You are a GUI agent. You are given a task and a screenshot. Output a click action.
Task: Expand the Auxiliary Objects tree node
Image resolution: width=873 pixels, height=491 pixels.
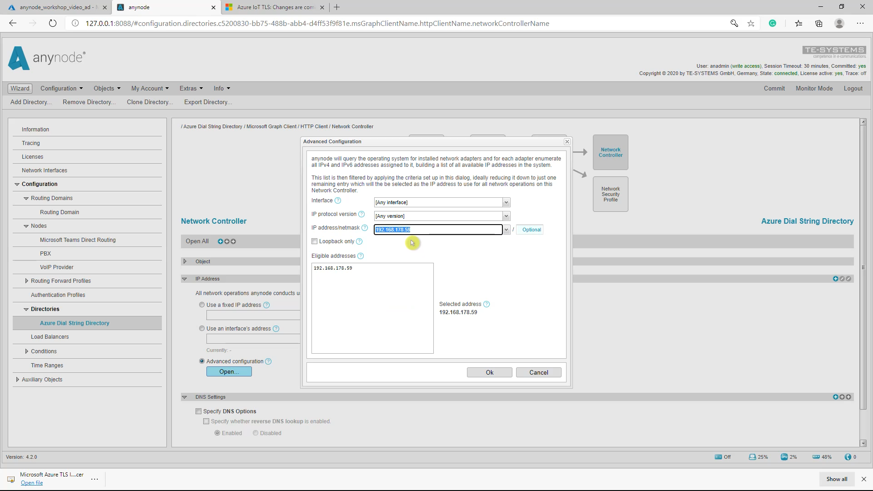coord(17,380)
